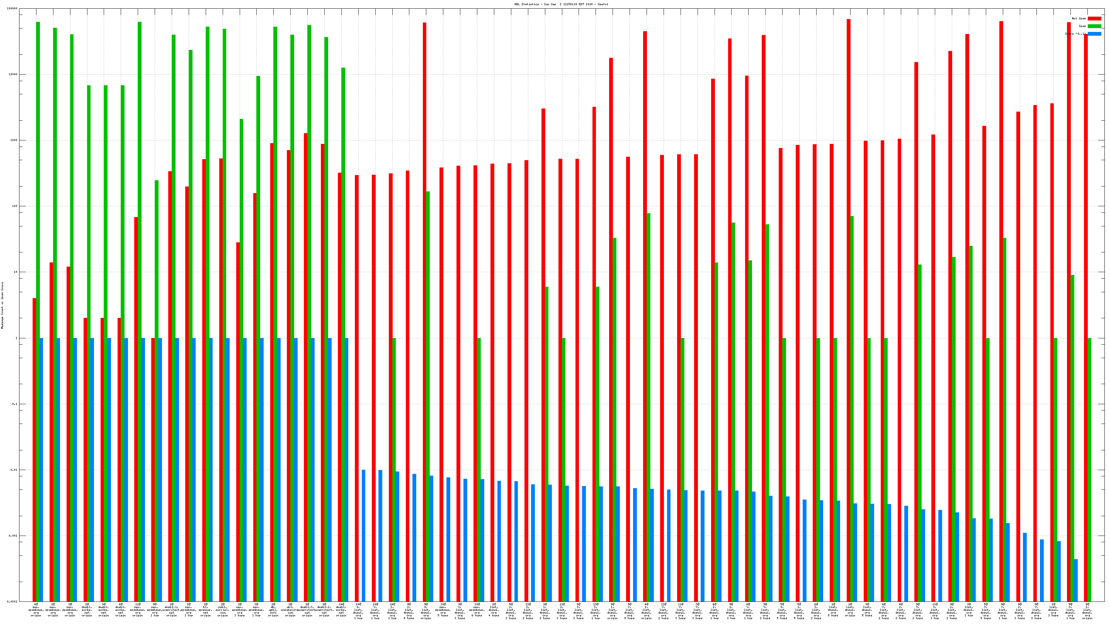
Task: Click the db.wpbl.info origin x-axis label
Action: [x=273, y=610]
